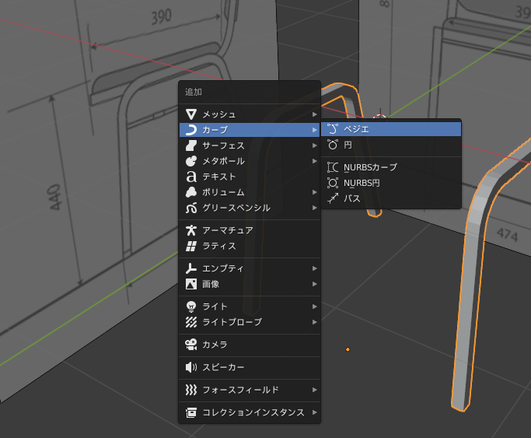Click the フォースフィールド wave icon
The image size is (531, 438).
(x=191, y=390)
